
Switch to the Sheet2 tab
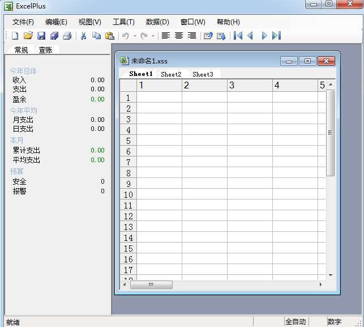coord(171,74)
